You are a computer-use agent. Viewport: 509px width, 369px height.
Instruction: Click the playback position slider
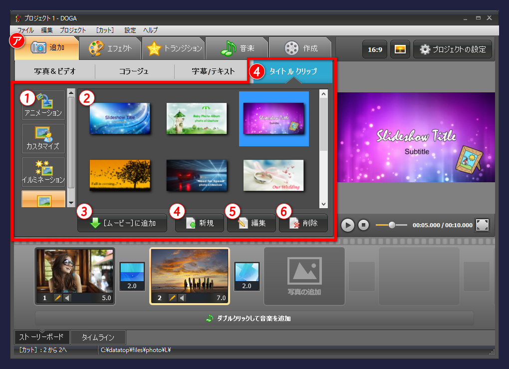tap(391, 225)
